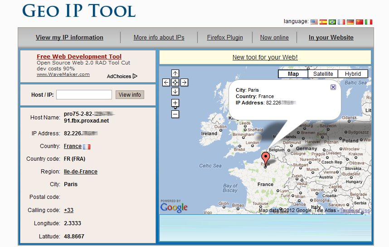Image resolution: width=389 pixels, height=247 pixels.
Task: Open the Ile-de-France region link
Action: (x=81, y=172)
